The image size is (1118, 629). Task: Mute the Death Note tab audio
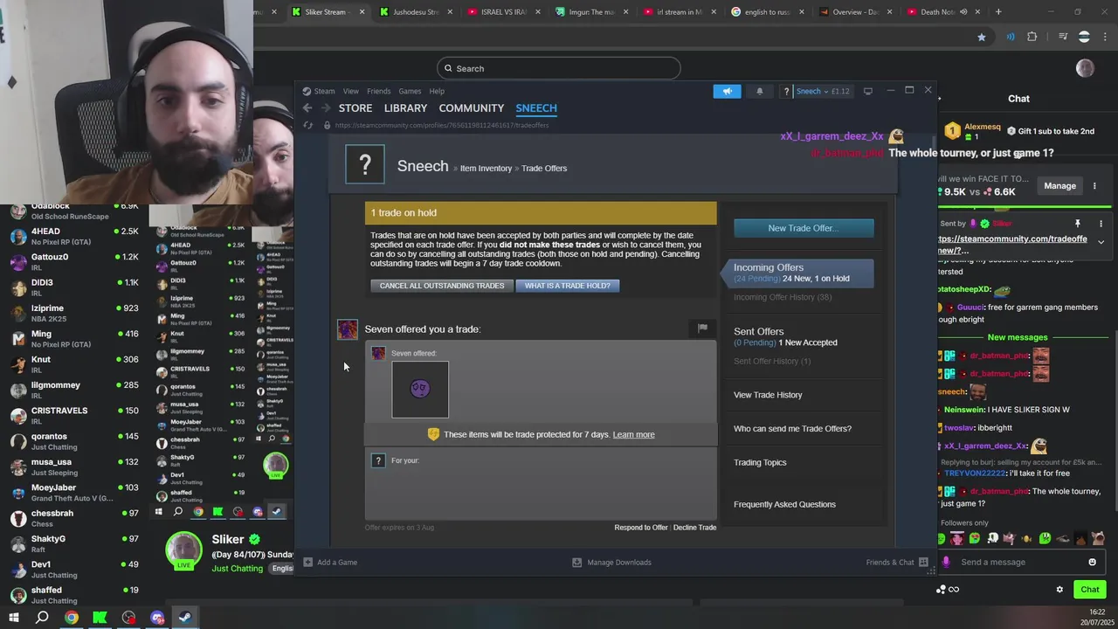(963, 12)
